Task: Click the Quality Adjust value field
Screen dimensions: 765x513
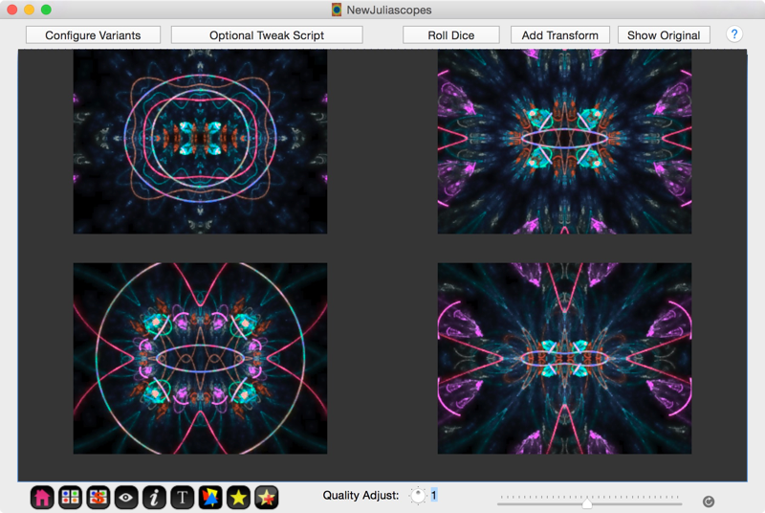Action: click(434, 496)
